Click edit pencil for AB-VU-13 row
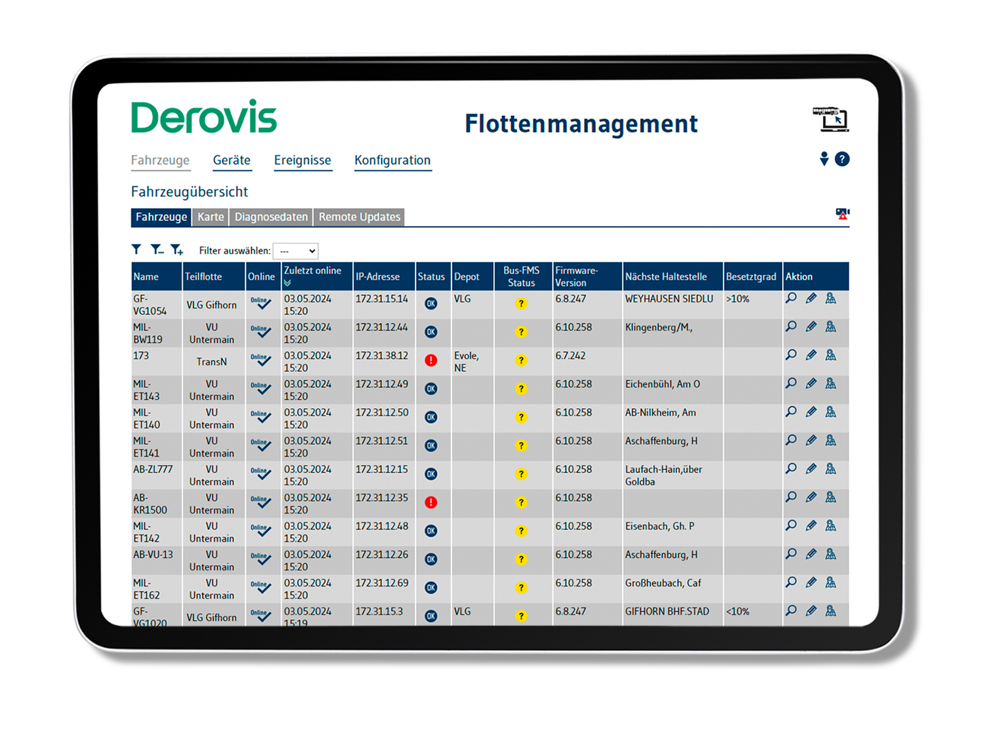Screen dimensions: 983x736 (811, 554)
